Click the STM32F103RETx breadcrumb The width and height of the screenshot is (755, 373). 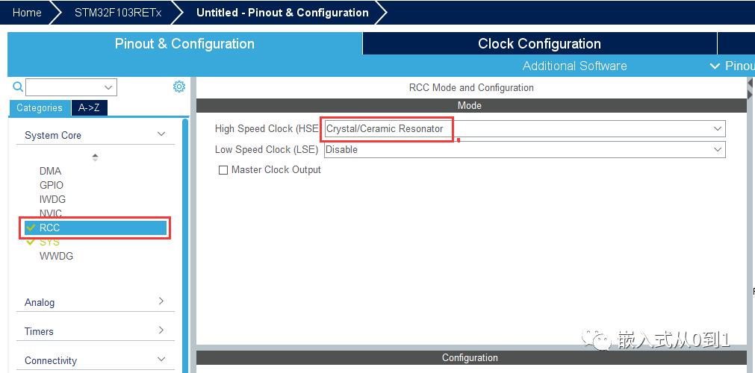118,13
